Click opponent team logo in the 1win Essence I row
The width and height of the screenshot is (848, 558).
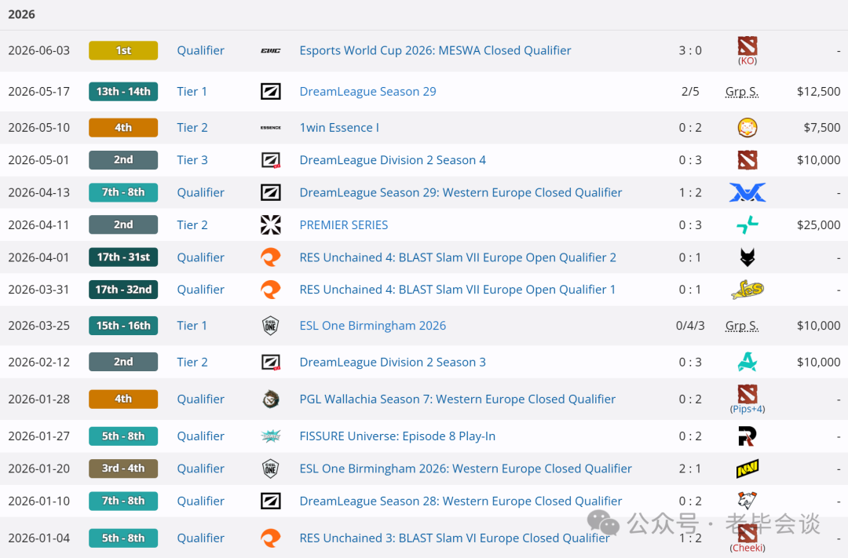pyautogui.click(x=747, y=128)
